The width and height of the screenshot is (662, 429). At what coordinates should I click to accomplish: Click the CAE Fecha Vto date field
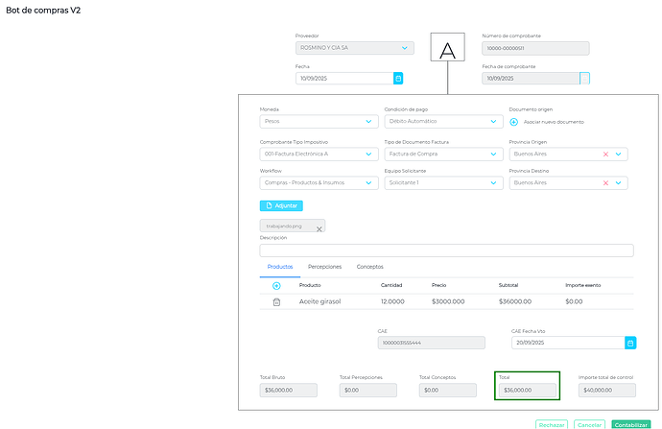[568, 343]
